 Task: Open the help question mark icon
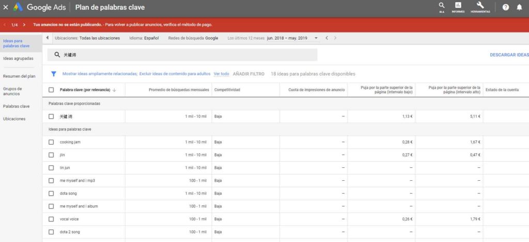[x=505, y=7]
